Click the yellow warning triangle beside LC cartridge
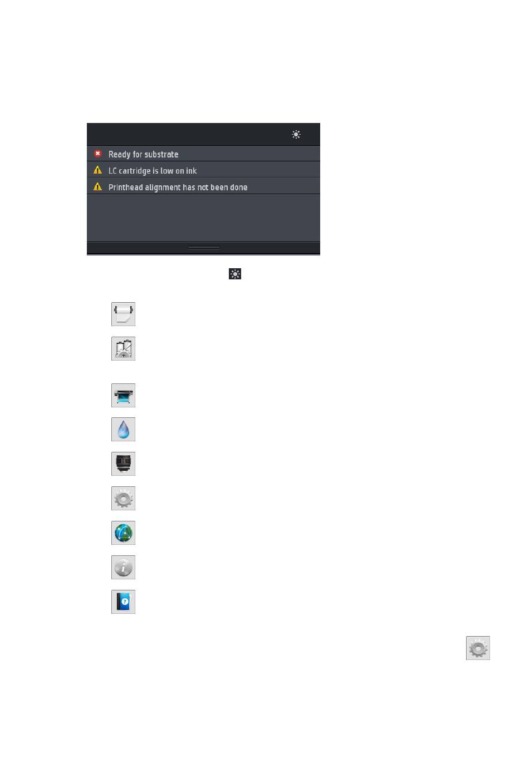529x778 pixels. point(98,170)
